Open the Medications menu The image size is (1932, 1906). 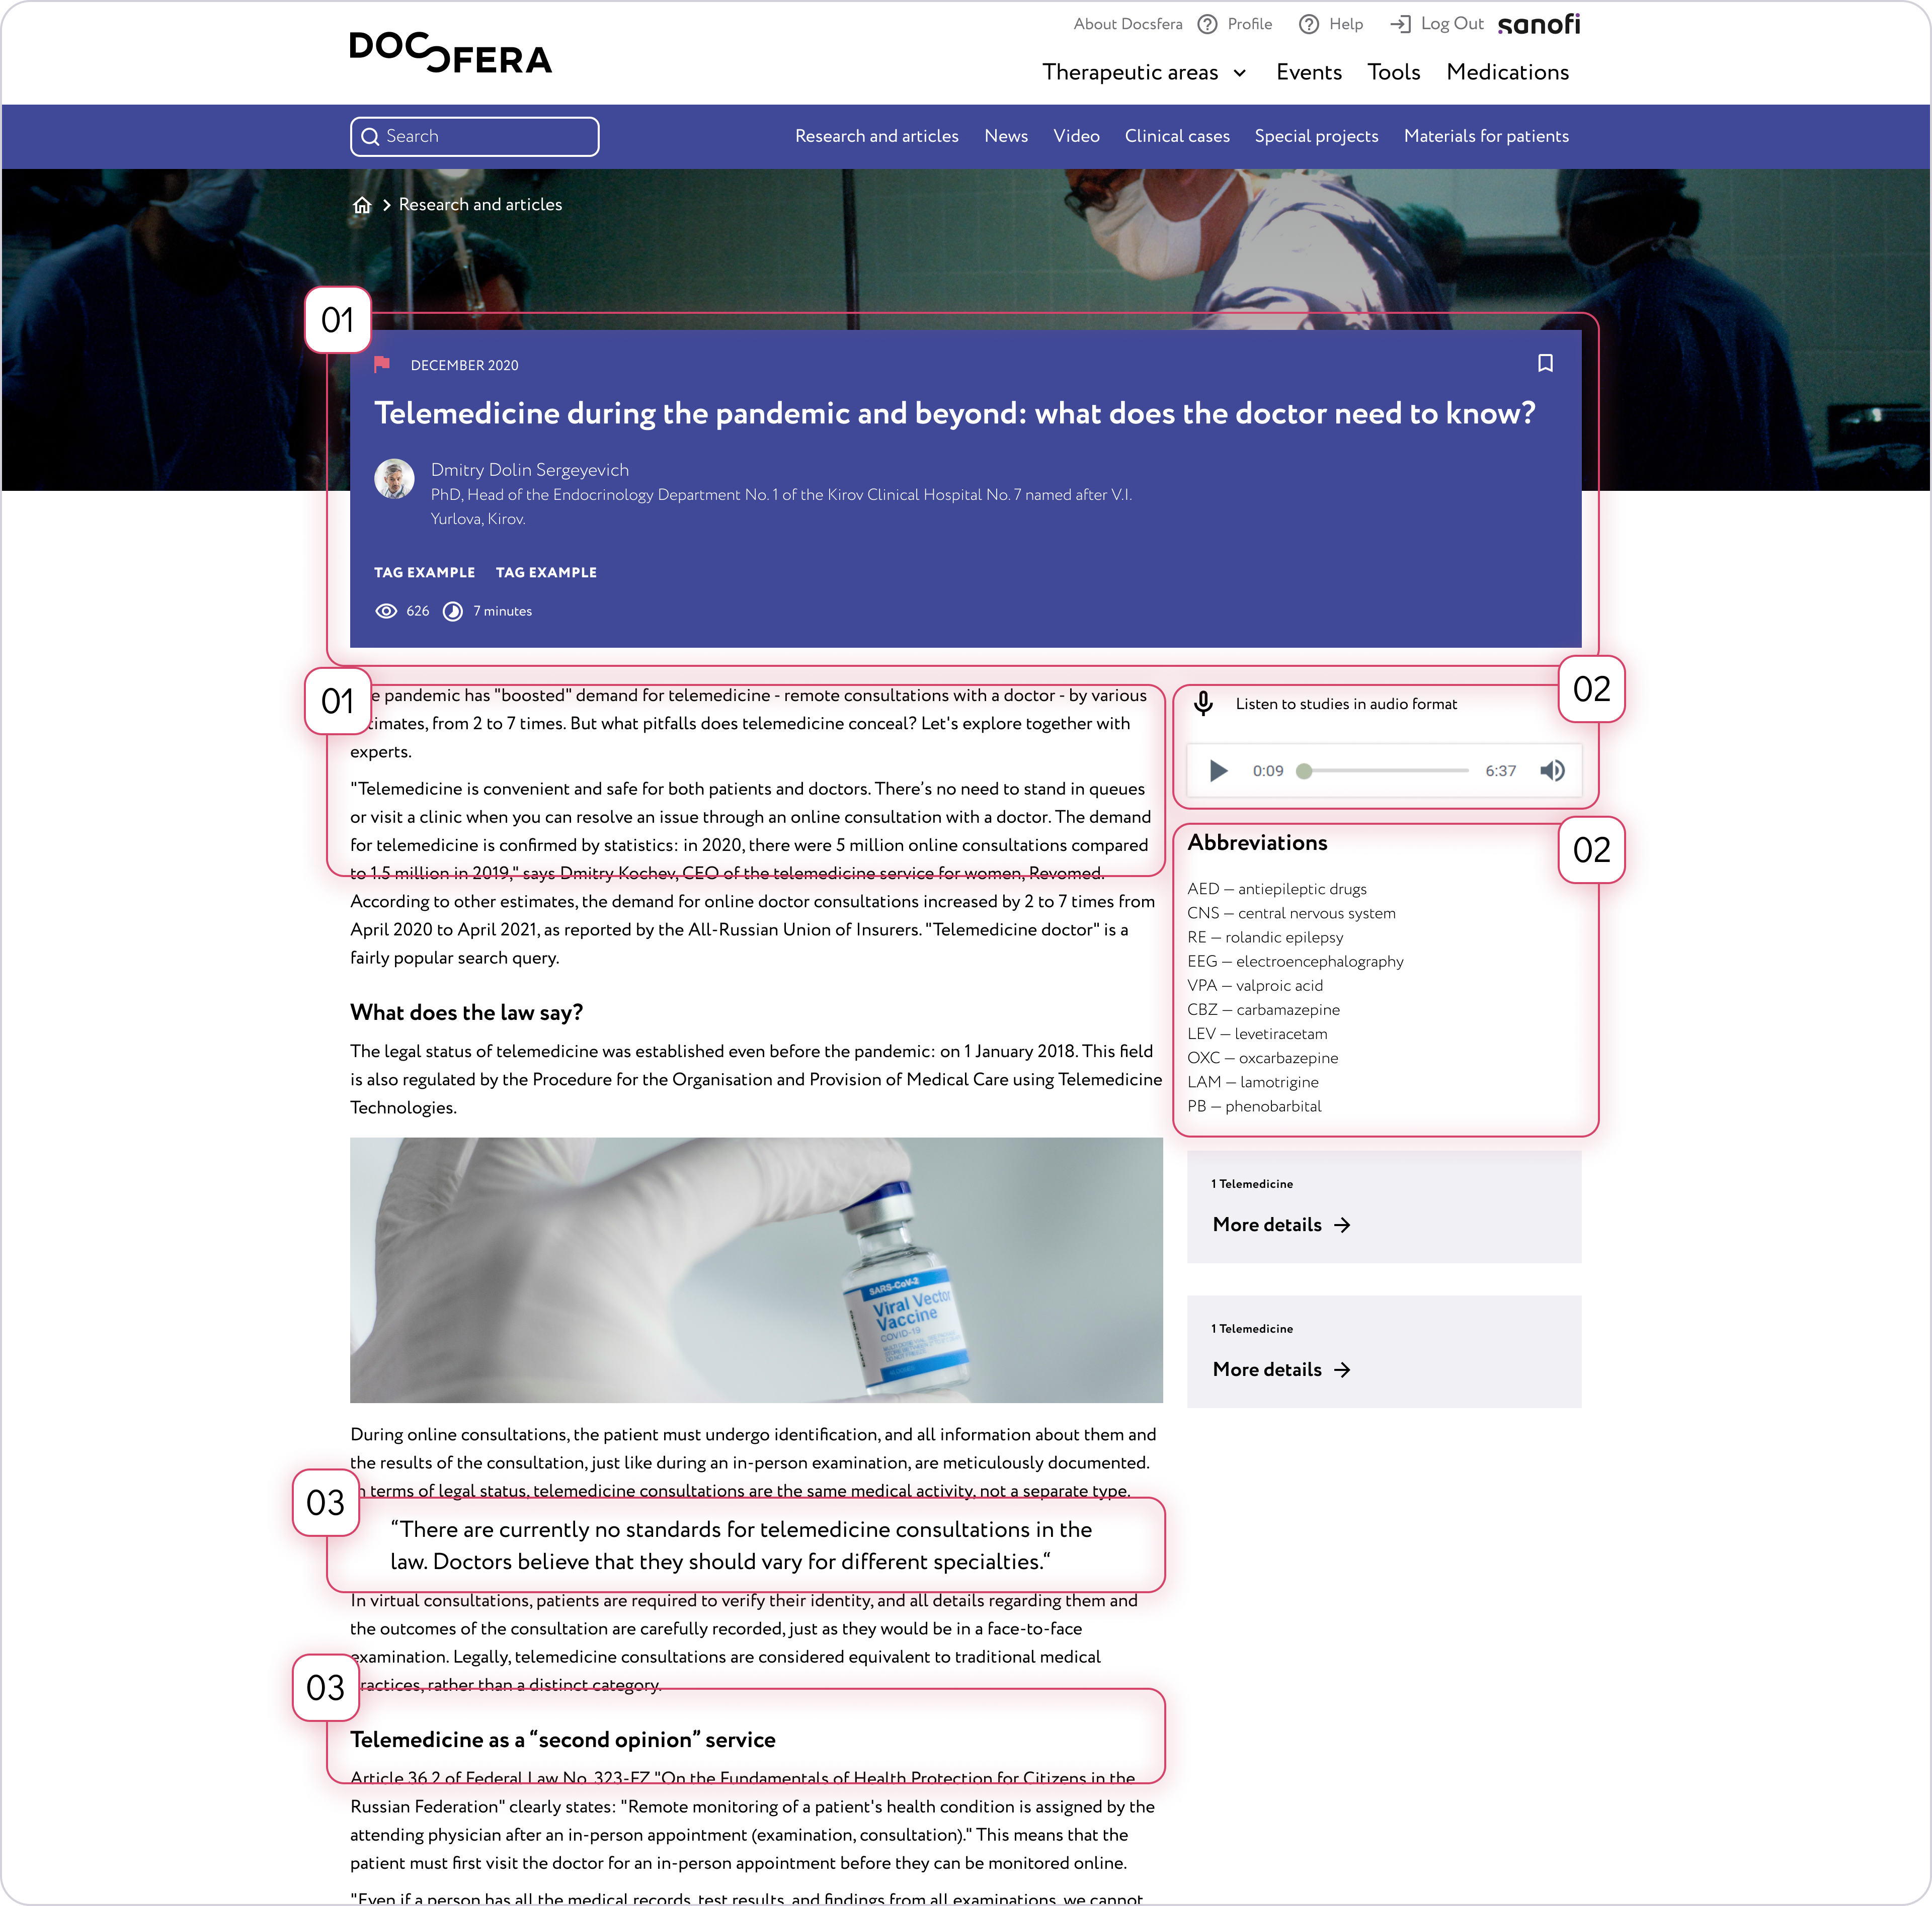pyautogui.click(x=1507, y=72)
